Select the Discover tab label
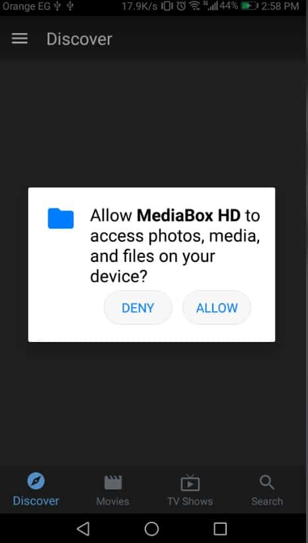Screen dimensions: 308x543 coord(36,501)
